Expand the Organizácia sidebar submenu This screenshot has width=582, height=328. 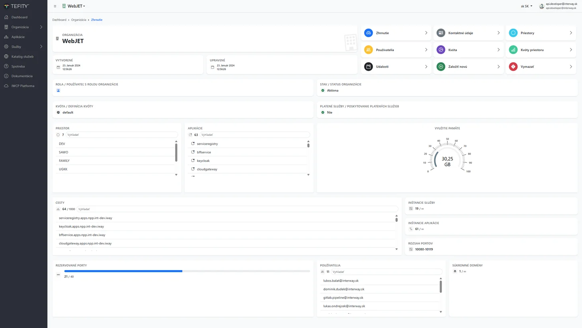point(41,27)
